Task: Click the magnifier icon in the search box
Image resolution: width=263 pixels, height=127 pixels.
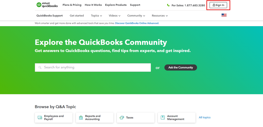Action: [x=40, y=67]
